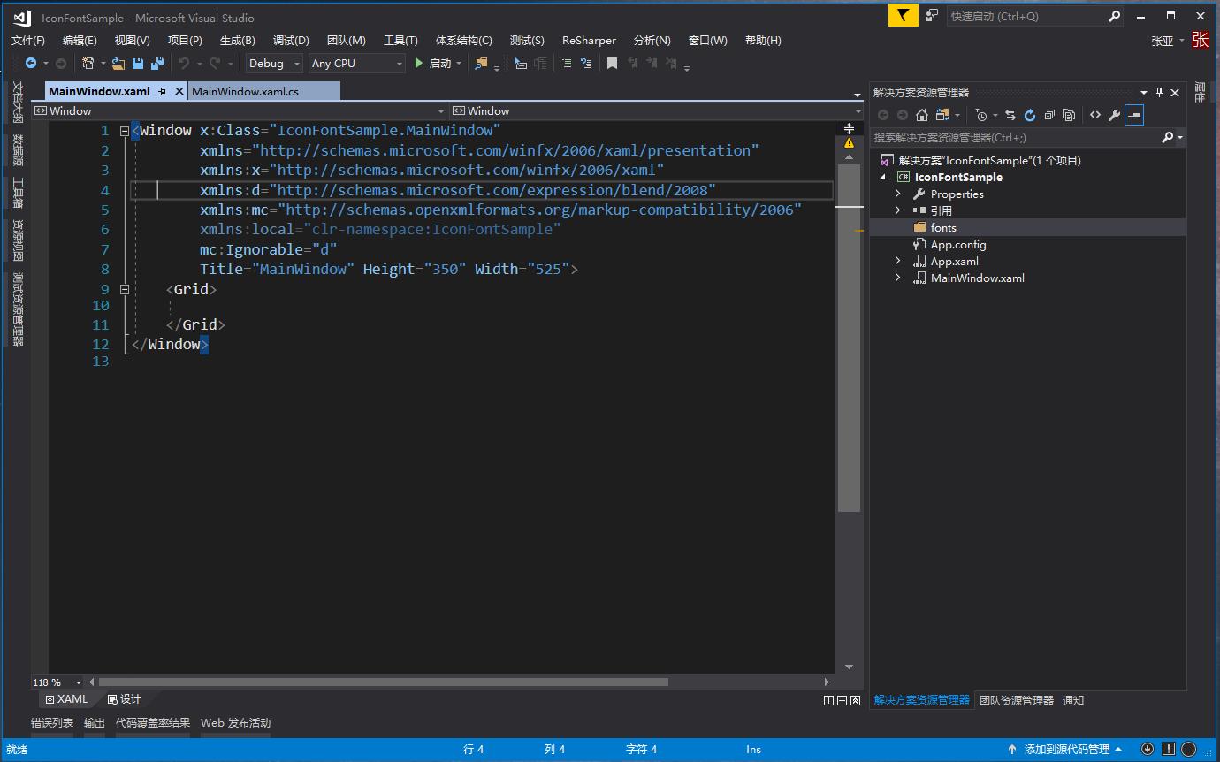This screenshot has height=762, width=1220.
Task: Open the right Window member dropdown
Action: pyautogui.click(x=655, y=110)
